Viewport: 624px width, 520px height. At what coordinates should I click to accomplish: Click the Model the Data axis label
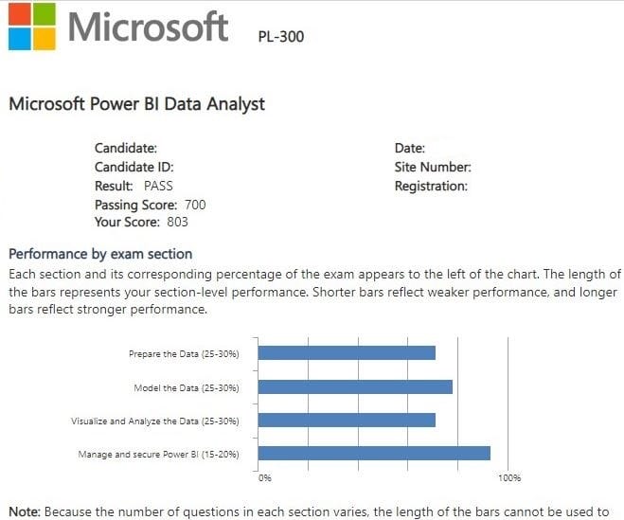click(x=187, y=387)
